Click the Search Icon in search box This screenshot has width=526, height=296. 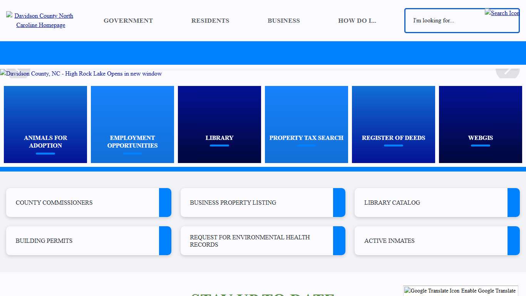502,13
